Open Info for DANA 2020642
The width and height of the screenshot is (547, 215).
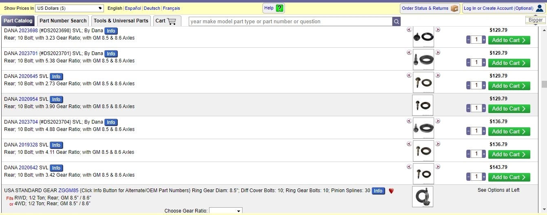(x=56, y=168)
